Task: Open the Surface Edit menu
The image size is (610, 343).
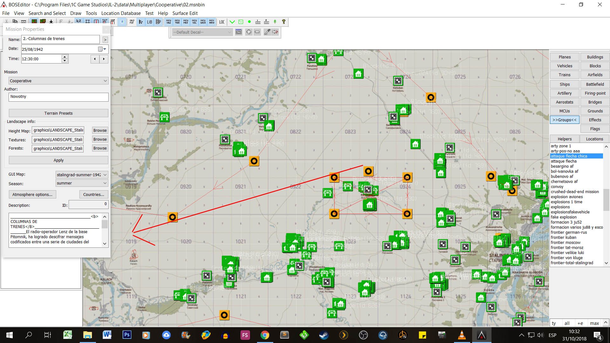Action: click(x=185, y=13)
